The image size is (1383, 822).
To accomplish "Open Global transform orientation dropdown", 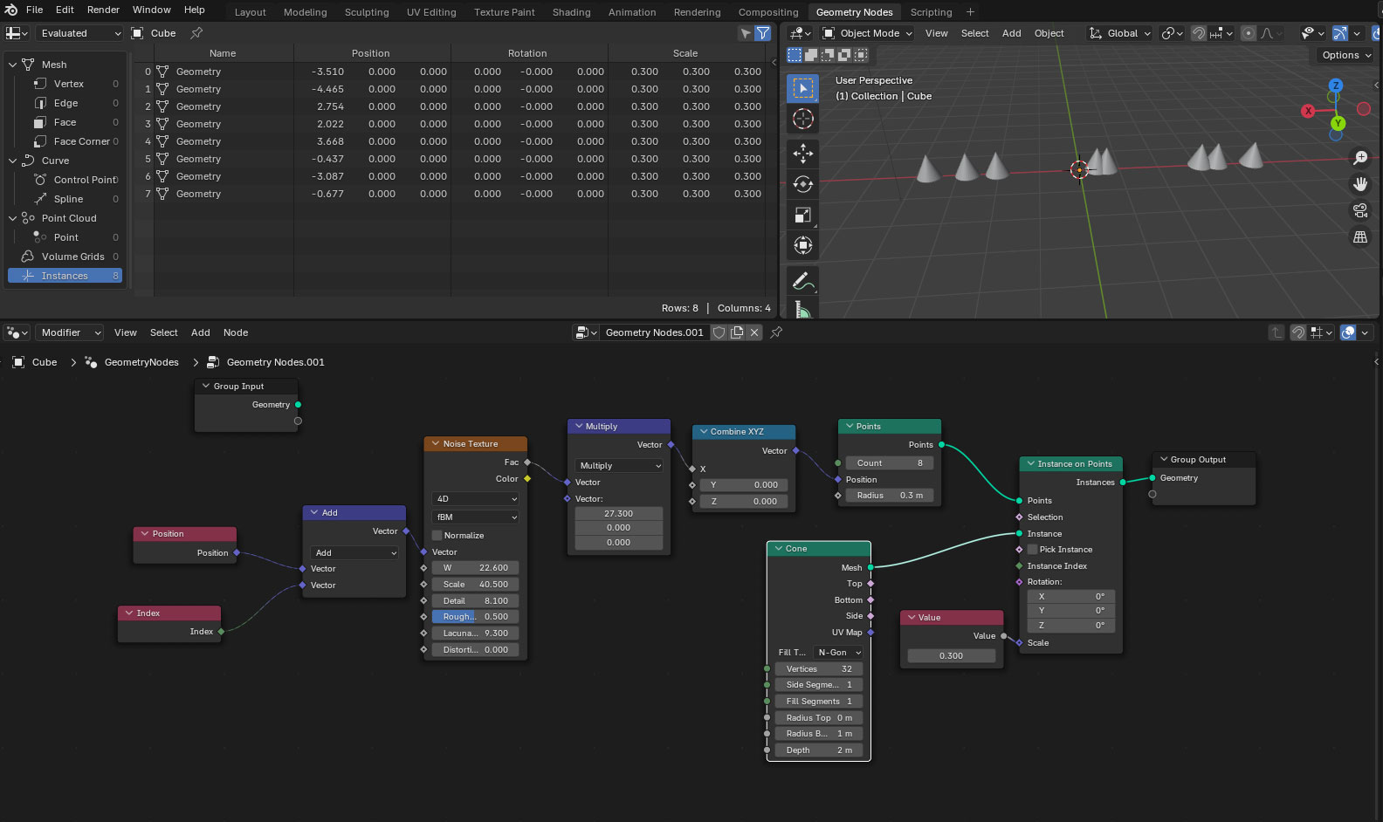I will point(1119,33).
